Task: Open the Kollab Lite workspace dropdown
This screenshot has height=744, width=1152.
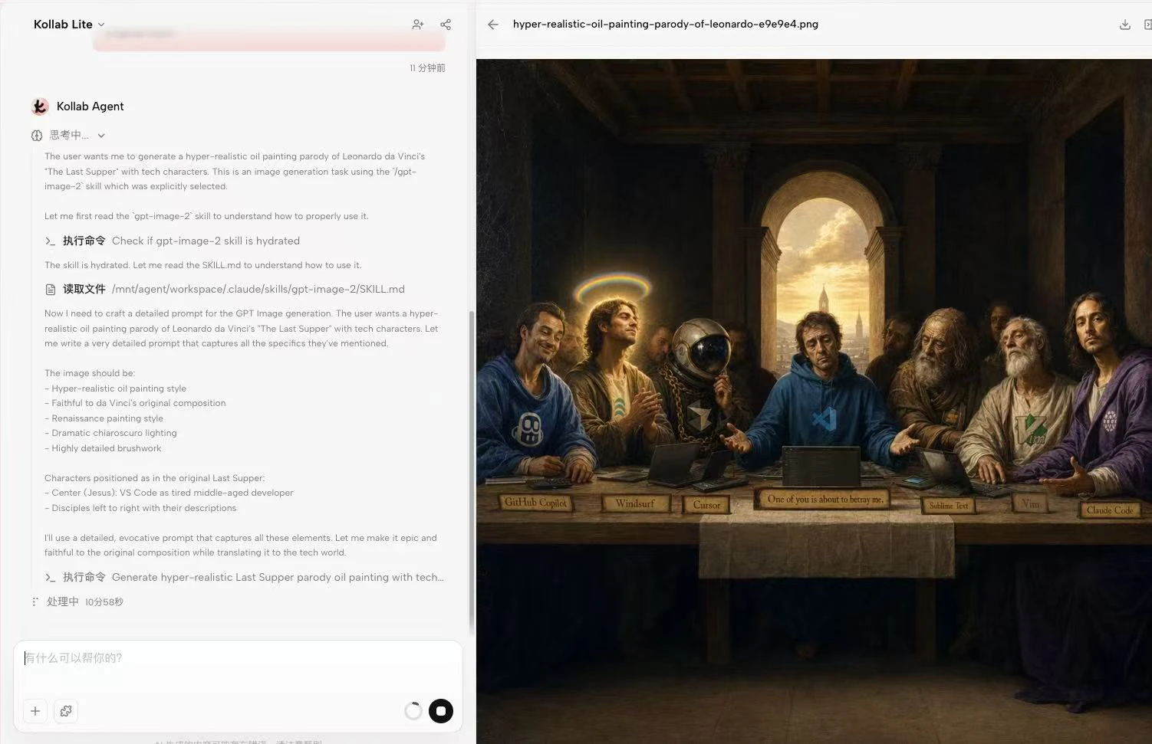Action: (x=69, y=25)
